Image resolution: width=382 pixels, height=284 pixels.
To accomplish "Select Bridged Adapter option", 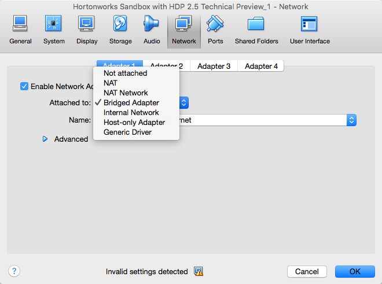I will [x=136, y=102].
